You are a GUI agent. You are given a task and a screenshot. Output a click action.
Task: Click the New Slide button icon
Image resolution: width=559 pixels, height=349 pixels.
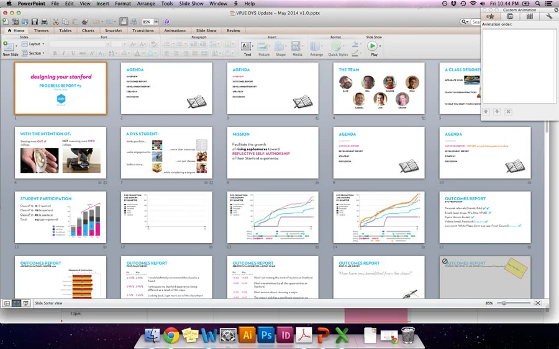[8, 46]
